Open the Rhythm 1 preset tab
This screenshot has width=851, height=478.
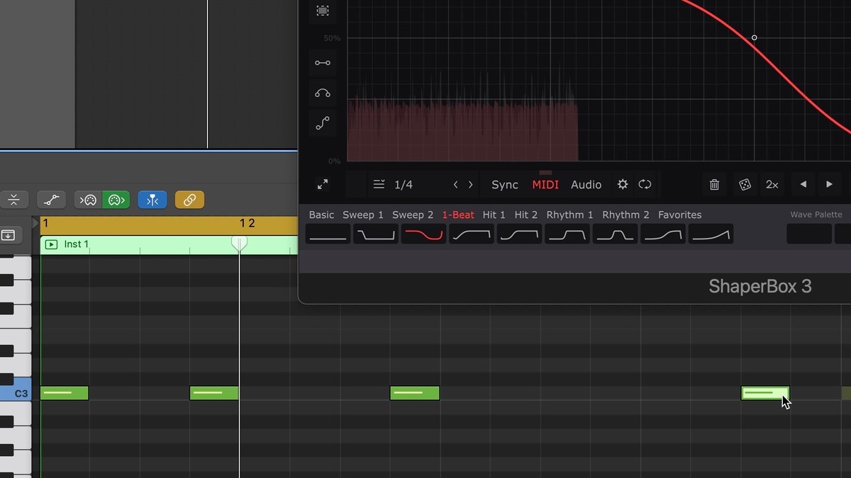coord(569,215)
